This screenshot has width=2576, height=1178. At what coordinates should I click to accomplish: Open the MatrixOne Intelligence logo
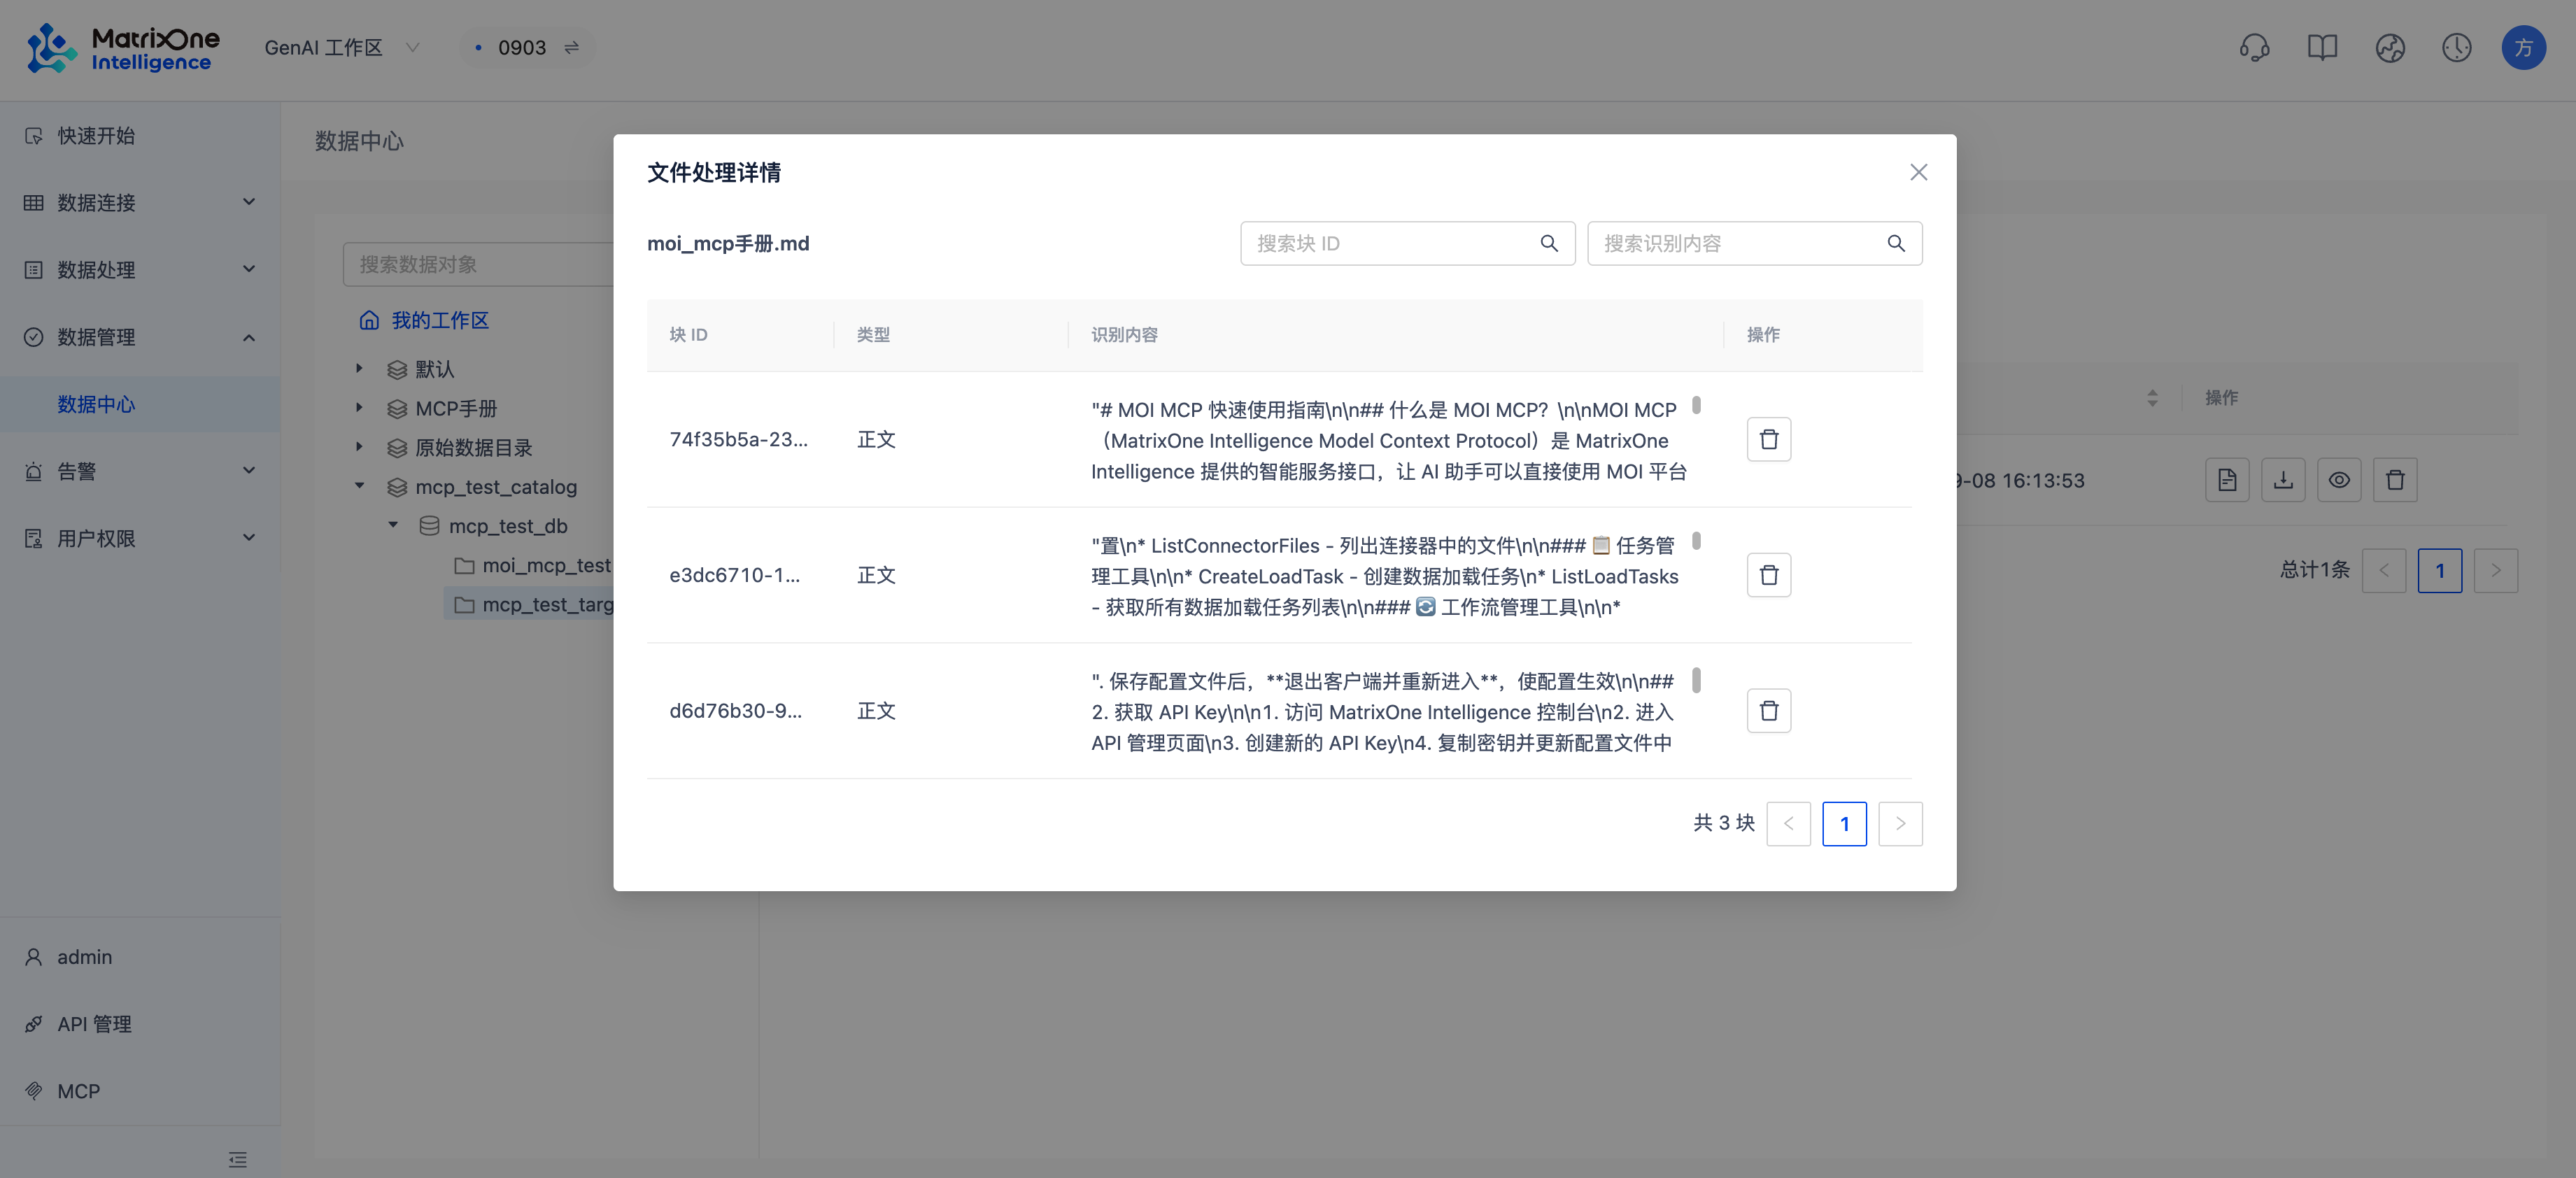pos(122,47)
